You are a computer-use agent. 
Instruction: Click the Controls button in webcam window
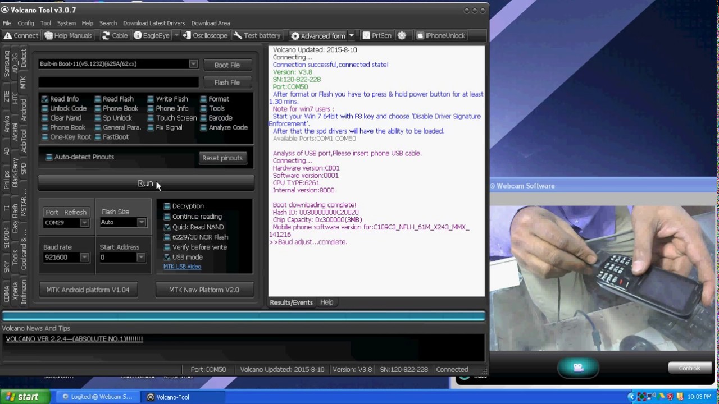[x=689, y=368]
